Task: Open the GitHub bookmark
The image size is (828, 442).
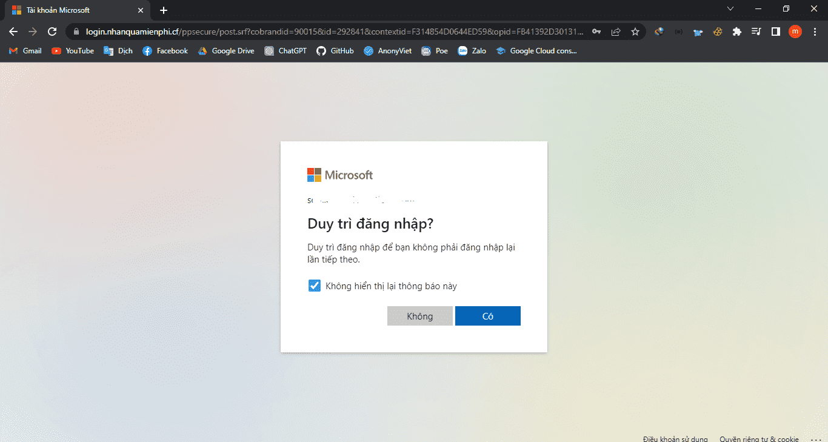Action: [x=335, y=51]
